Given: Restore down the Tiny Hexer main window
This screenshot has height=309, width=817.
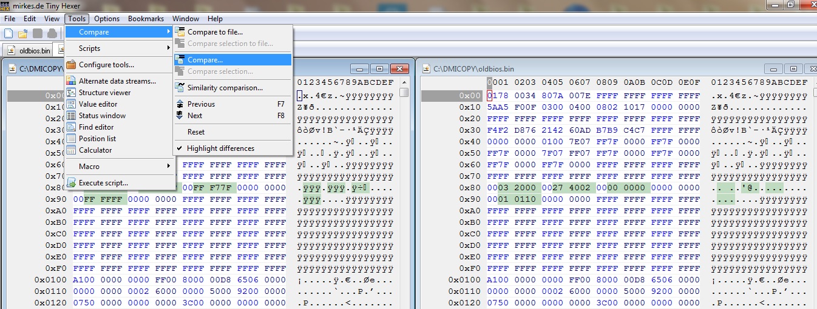Looking at the screenshot, I should pos(790,4).
